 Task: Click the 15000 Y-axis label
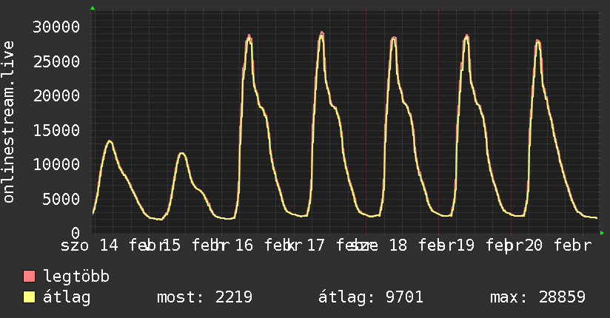(x=58, y=130)
